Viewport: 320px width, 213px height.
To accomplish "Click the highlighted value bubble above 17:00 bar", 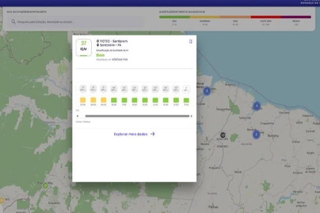I will 186,89.
